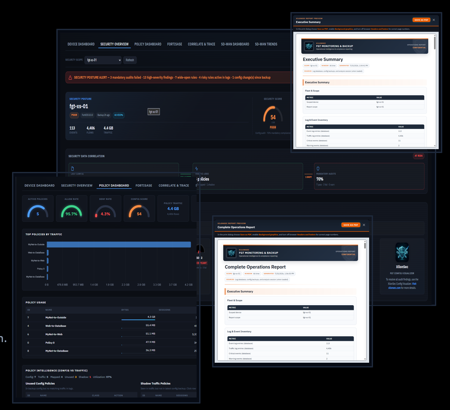Screen dimensions: 450x410
Task: Click the MyNet-to-Outside traffic bar
Action: click(119, 244)
